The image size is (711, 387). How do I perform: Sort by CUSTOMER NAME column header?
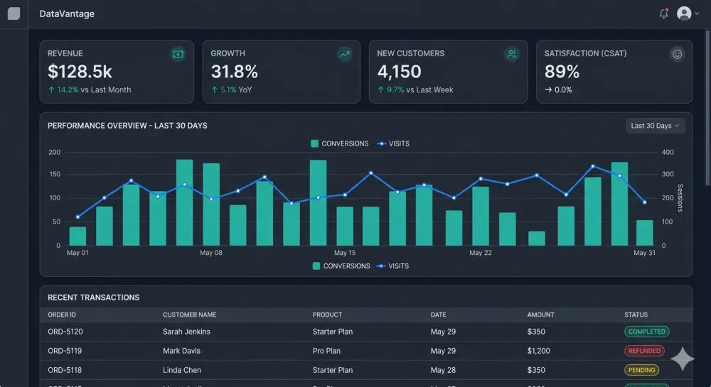190,315
